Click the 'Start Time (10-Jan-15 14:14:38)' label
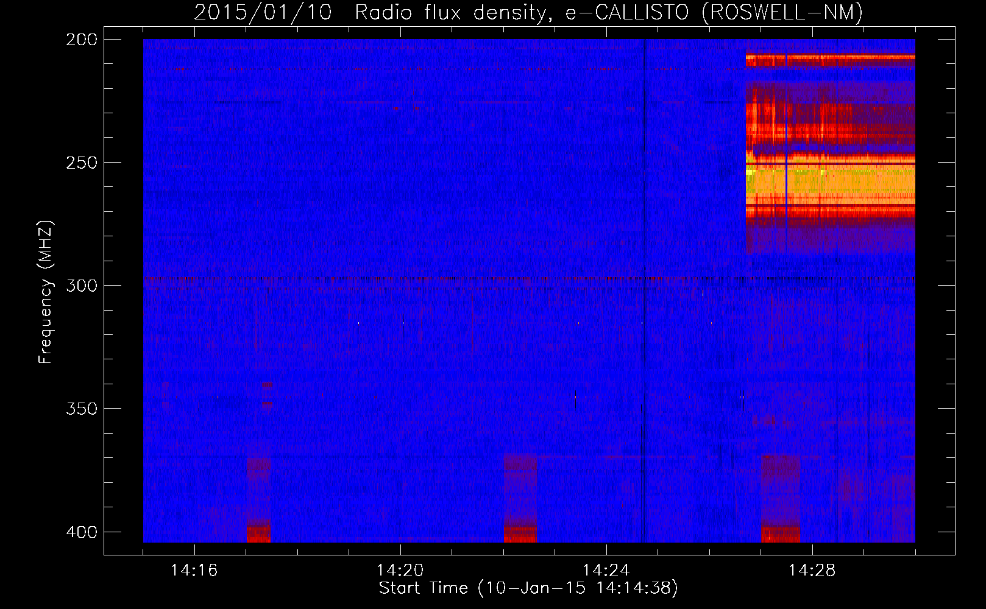The width and height of the screenshot is (986, 609). tap(528, 588)
